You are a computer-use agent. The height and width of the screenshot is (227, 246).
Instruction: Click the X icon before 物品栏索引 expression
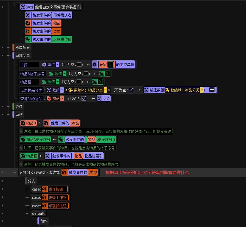pos(47,156)
